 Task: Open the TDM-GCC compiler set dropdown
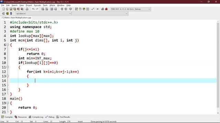(x=131, y=9)
